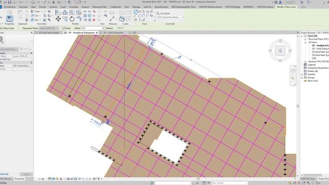Select Schedules/Quantities in Project Browser
The height and width of the screenshot is (185, 329).
click(318, 68)
